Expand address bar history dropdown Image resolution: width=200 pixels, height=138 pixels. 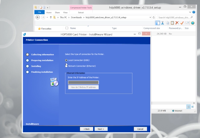[150, 17]
